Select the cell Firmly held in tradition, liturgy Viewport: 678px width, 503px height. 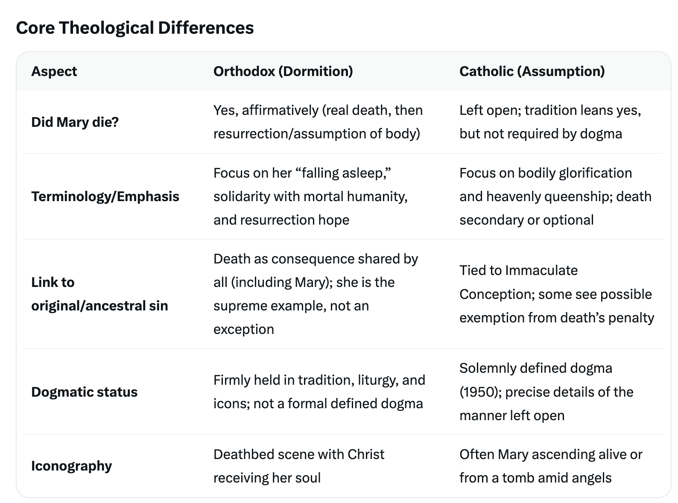[x=319, y=392]
